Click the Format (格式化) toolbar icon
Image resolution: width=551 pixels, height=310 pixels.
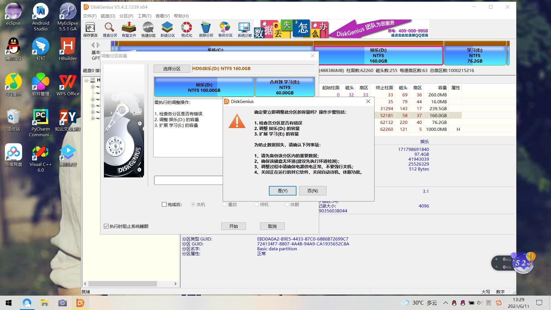187,30
